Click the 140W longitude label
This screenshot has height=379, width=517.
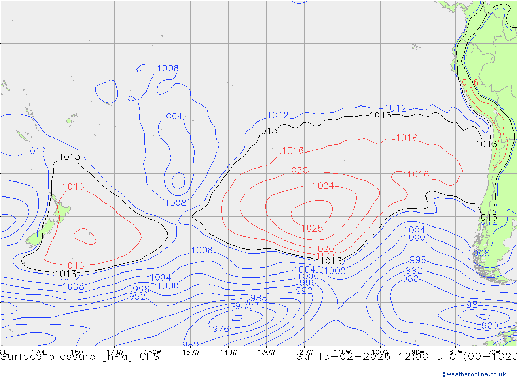pos(229,352)
